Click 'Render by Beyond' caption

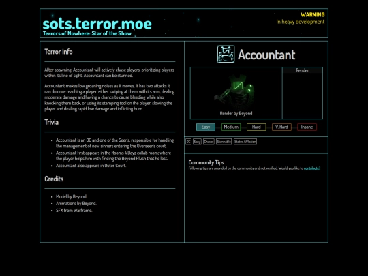point(236,113)
